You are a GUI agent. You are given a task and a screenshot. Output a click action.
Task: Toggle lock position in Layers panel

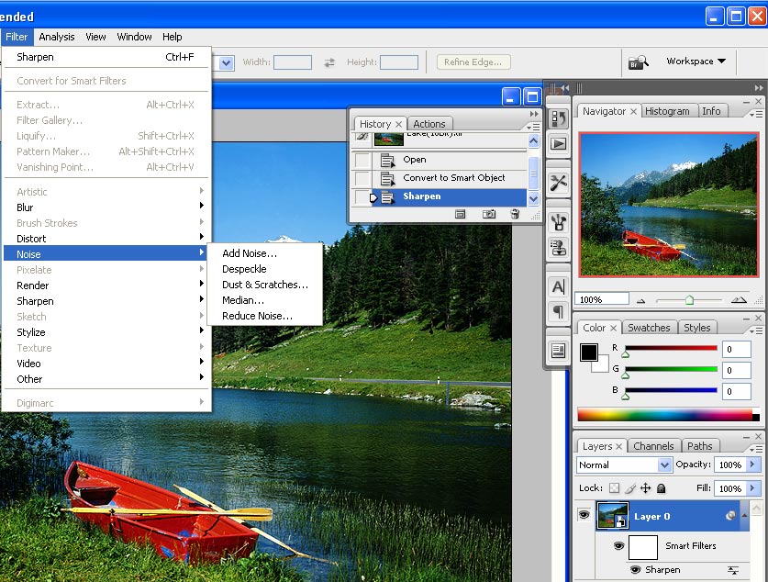pyautogui.click(x=646, y=488)
